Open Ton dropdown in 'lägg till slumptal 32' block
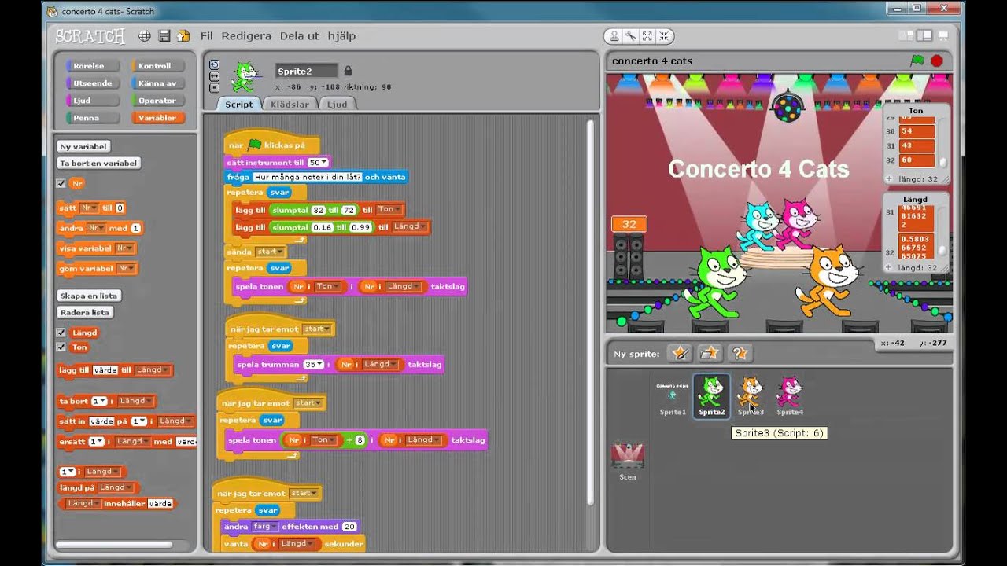The image size is (1007, 566). click(390, 209)
